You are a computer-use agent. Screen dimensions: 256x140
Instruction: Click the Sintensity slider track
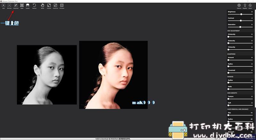(240, 43)
